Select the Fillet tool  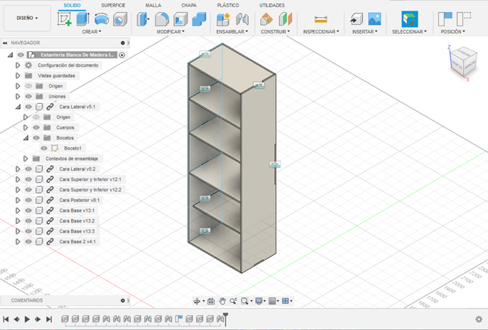[162, 19]
